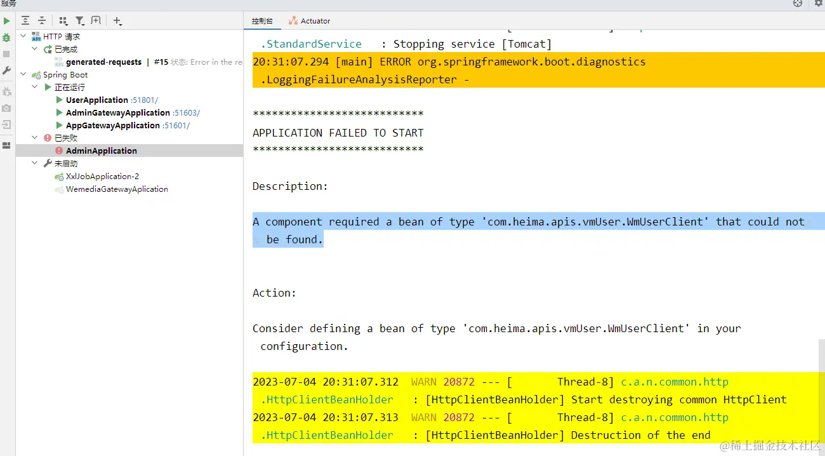Click the HTTP 请求 label
The width and height of the screenshot is (825, 456).
point(62,37)
